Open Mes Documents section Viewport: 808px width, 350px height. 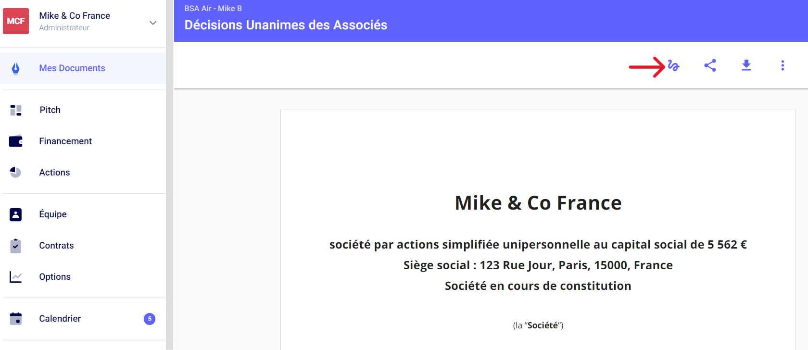pos(72,68)
